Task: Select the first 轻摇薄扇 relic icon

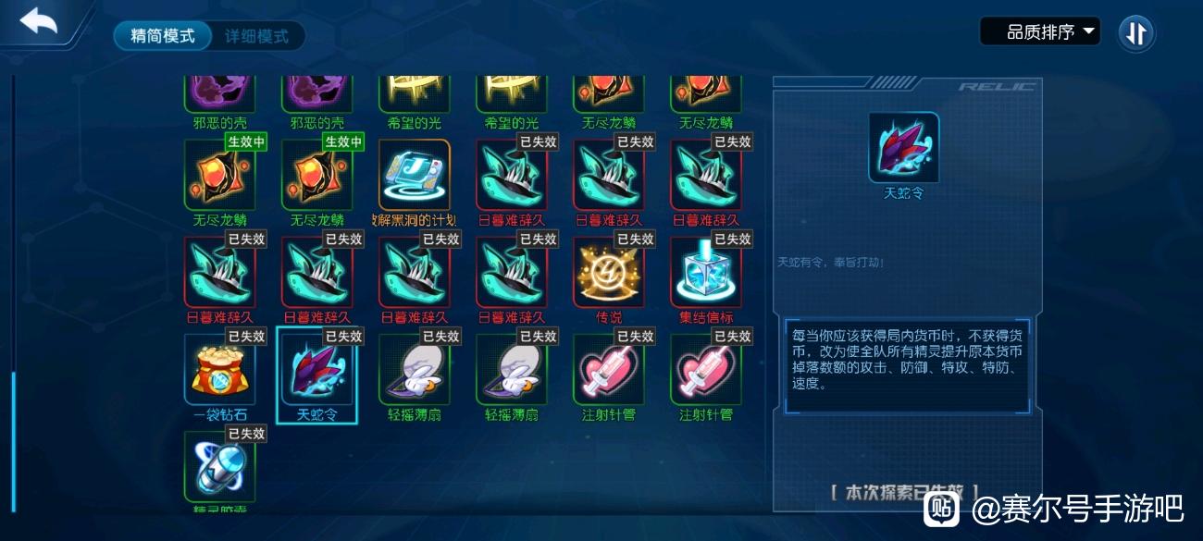Action: (x=414, y=367)
